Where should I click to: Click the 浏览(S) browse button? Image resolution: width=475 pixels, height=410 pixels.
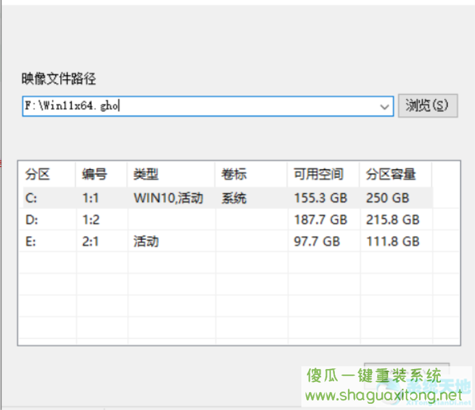pyautogui.click(x=427, y=106)
